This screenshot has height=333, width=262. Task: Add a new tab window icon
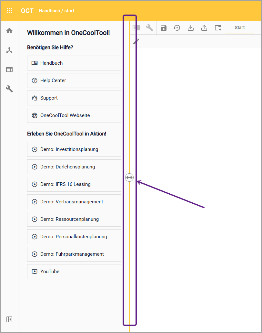pos(218,28)
